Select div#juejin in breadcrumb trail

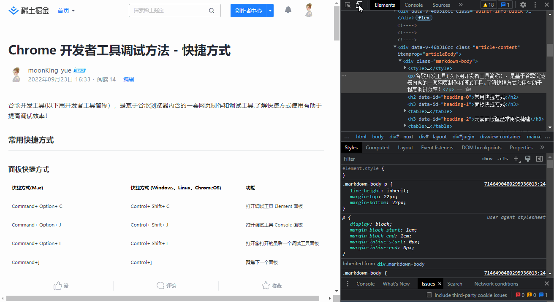coord(464,137)
